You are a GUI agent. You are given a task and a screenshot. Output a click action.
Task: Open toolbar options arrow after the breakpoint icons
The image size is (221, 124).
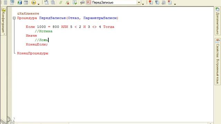click(175, 4)
